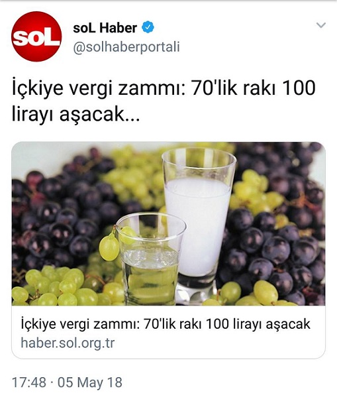
Task: Open the soL Haber display name
Action: click(x=105, y=28)
